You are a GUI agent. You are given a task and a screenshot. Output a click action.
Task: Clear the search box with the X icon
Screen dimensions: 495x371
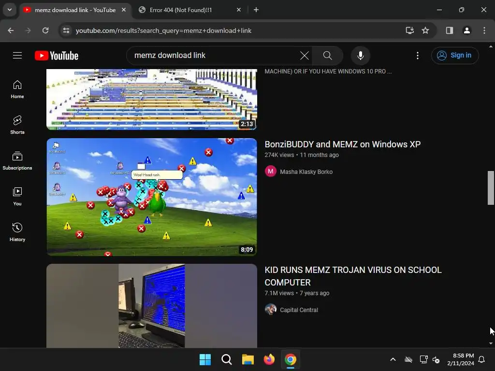tap(305, 56)
